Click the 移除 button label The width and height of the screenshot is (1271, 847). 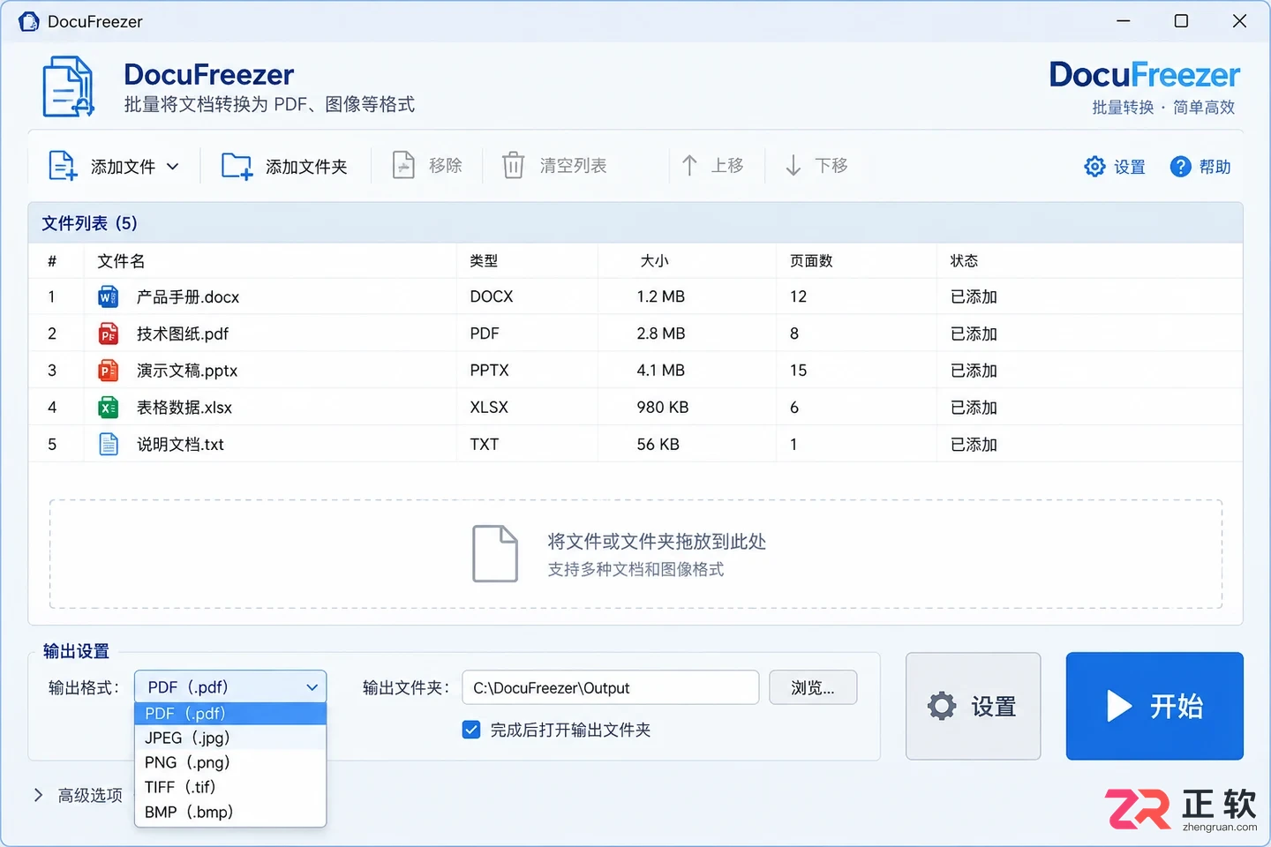(x=446, y=166)
